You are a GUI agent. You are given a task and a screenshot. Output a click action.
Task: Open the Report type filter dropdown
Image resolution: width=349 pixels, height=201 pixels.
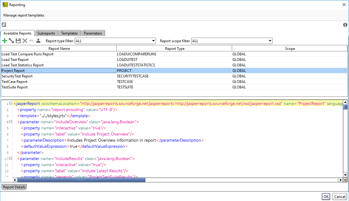coord(153,41)
